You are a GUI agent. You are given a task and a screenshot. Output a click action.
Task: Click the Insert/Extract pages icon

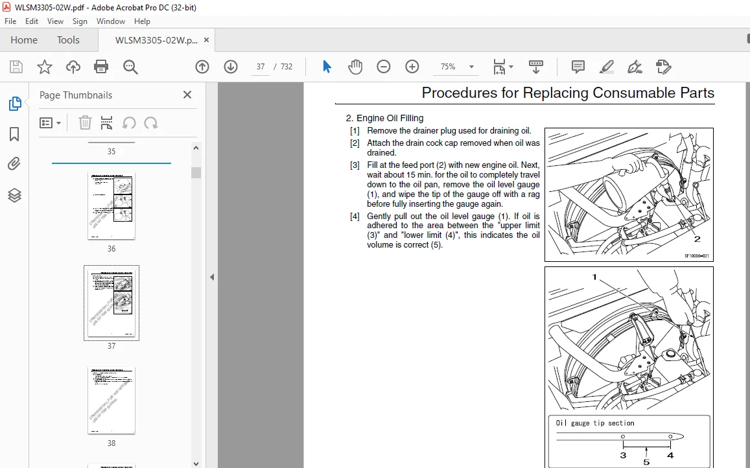pyautogui.click(x=106, y=123)
